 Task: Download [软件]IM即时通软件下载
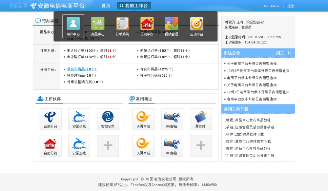[244, 134]
